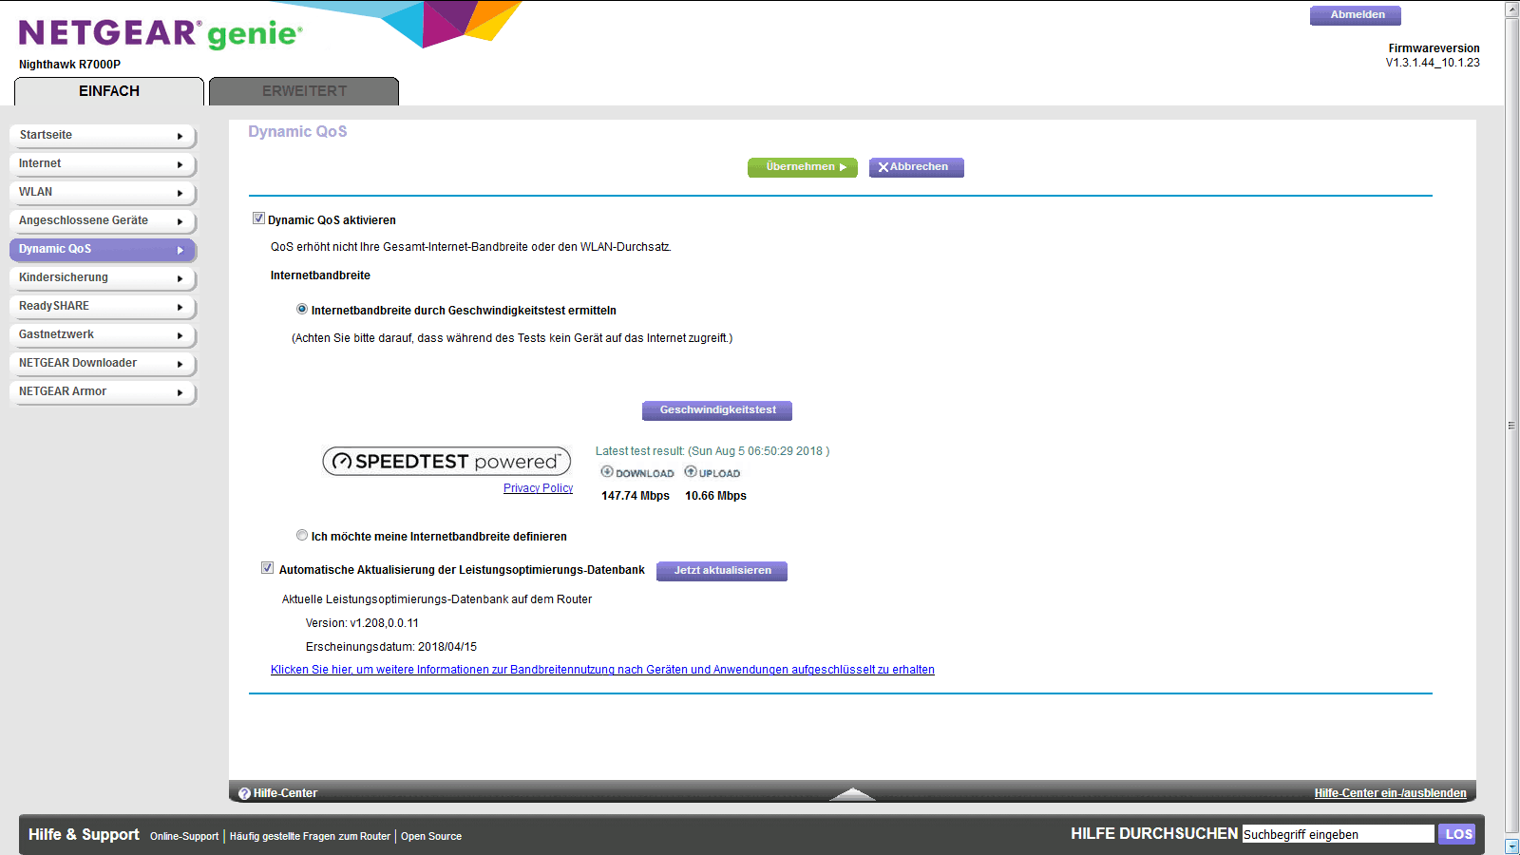Switch to the ERWEITERT tab
1520x855 pixels.
point(304,91)
